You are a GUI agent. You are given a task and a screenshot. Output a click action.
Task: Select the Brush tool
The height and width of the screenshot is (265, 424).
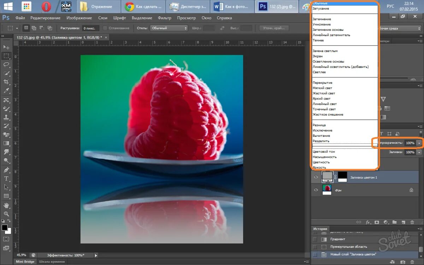click(6, 109)
